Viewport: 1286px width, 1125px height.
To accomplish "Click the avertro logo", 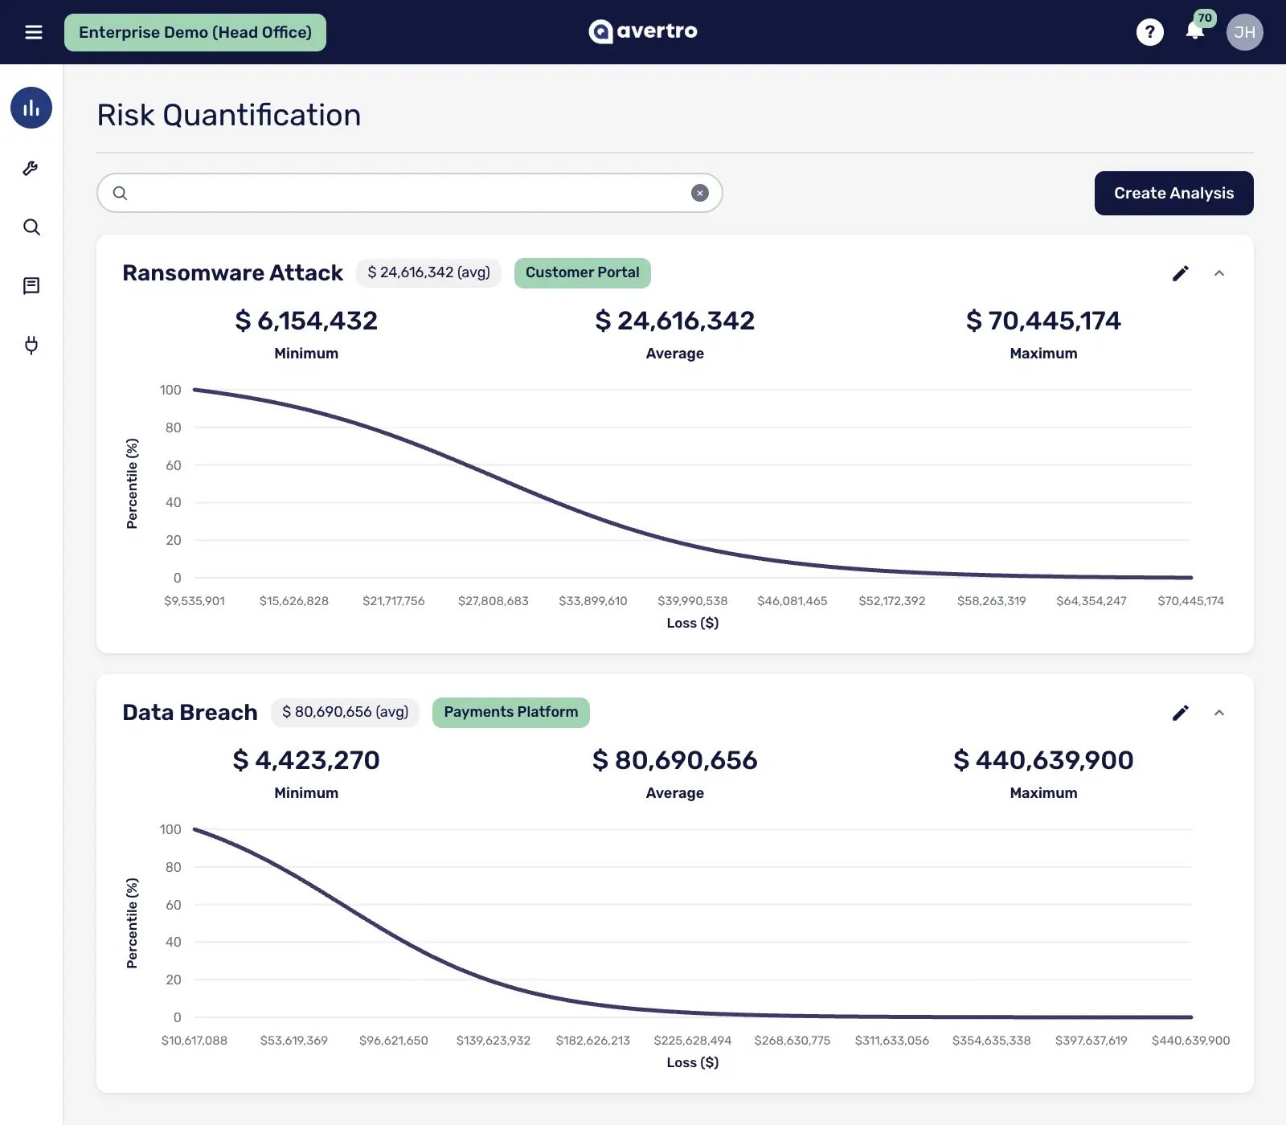I will [642, 31].
